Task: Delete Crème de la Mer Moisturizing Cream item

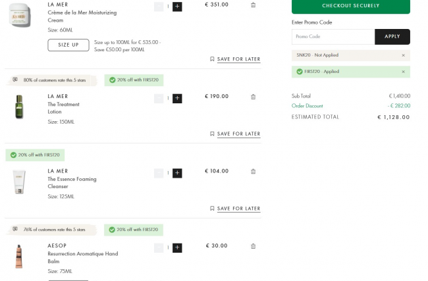Action: point(254,5)
